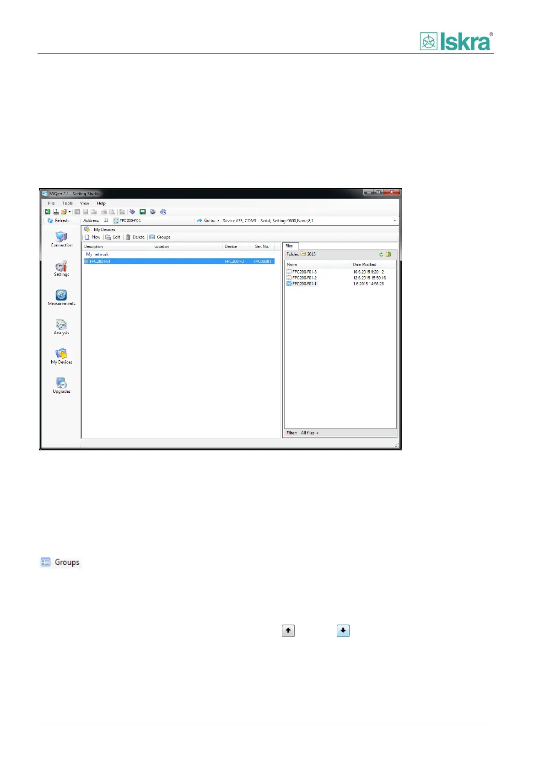
Task: Open the Measurements view
Action: click(61, 297)
